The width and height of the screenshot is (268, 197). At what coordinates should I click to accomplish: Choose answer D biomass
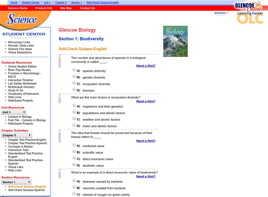click(74, 89)
